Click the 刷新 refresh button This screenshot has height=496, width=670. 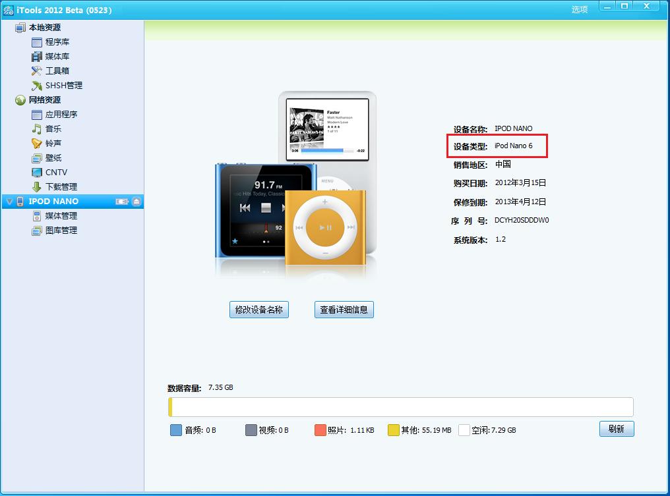[x=617, y=429]
